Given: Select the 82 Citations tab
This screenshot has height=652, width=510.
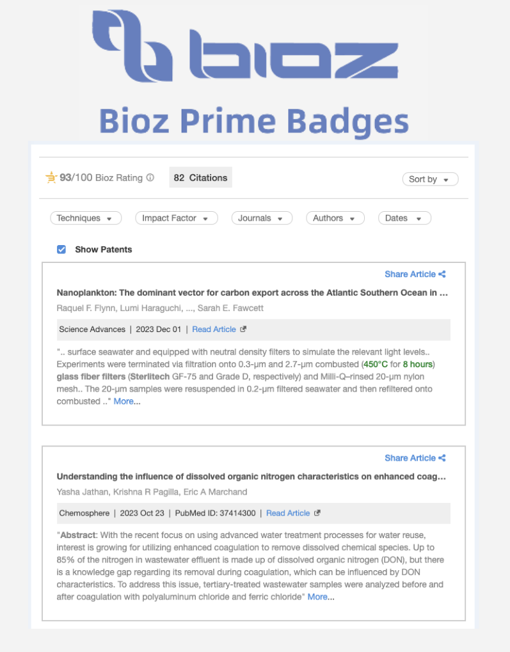Looking at the screenshot, I should 200,178.
